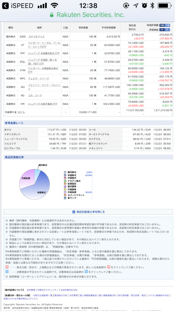The image size is (175, 311).
Task: Open the 最良執行方針 footer link
Action: [61, 295]
